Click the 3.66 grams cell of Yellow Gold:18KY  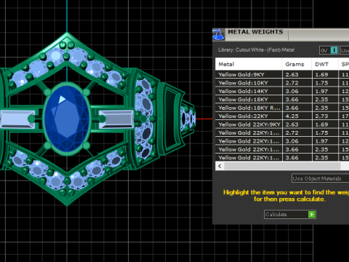[x=297, y=100]
